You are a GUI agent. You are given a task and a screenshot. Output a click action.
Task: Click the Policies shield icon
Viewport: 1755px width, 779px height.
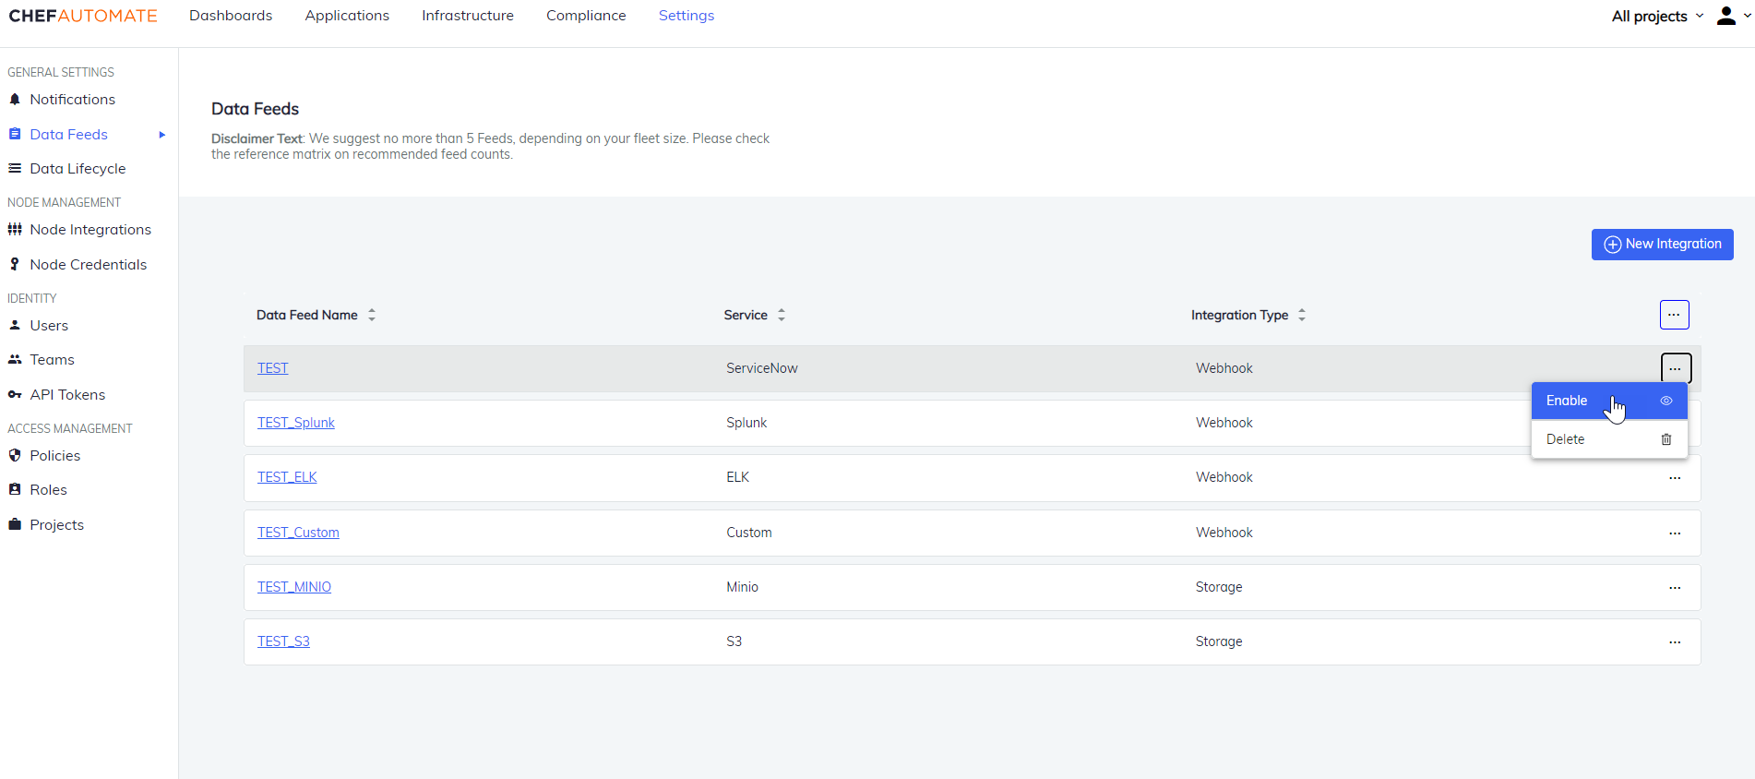pos(15,455)
